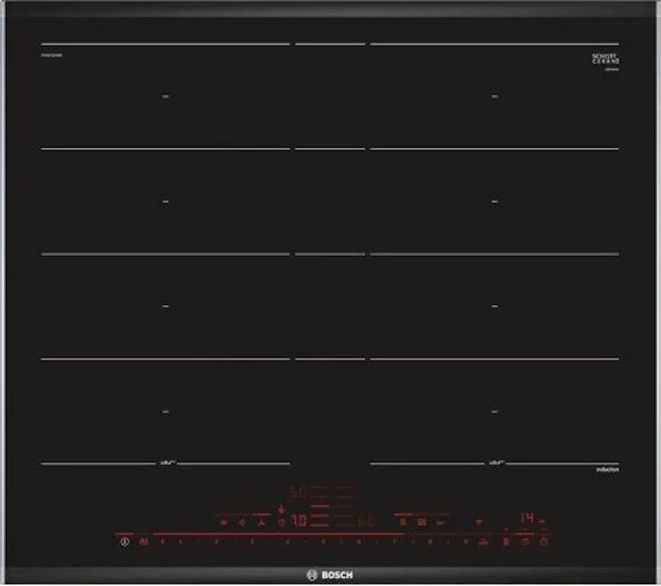Select the top-right cooking zone center mark

494,97
